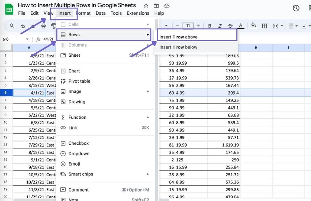Click the merge cells icon
The image size is (311, 201).
[275, 26]
